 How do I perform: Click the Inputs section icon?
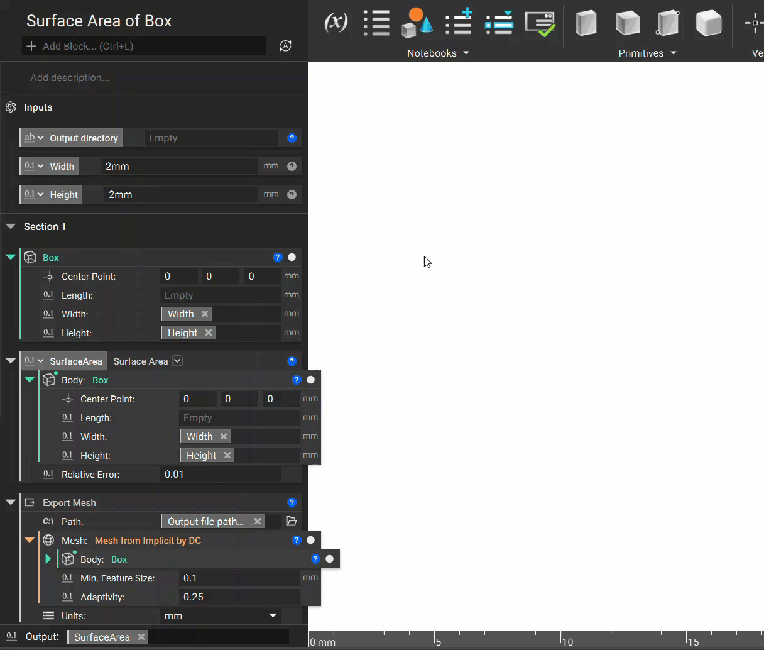click(11, 107)
